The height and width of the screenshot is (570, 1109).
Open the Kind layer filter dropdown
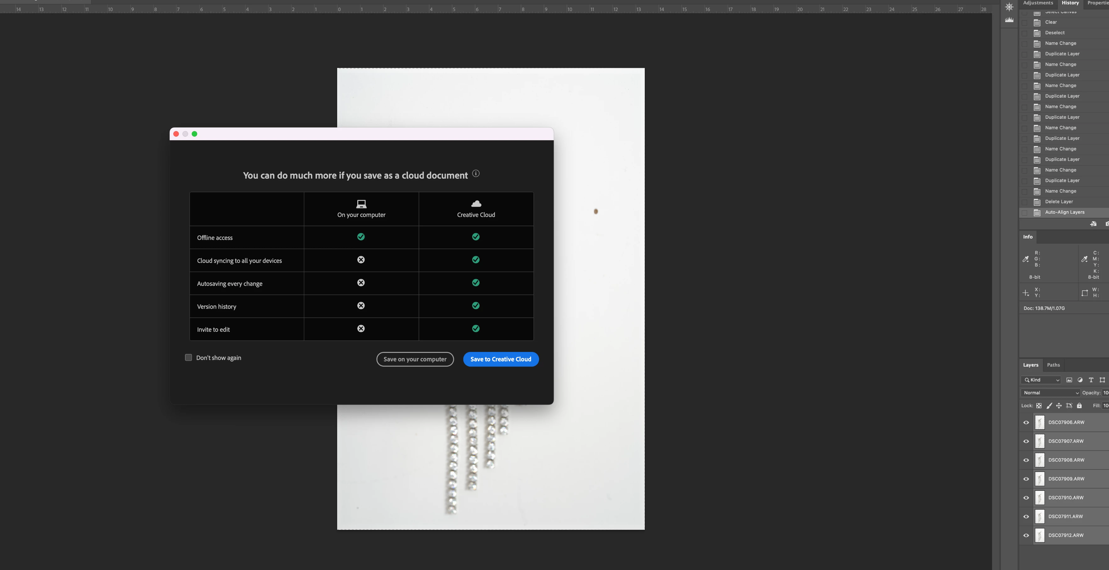click(x=1041, y=380)
